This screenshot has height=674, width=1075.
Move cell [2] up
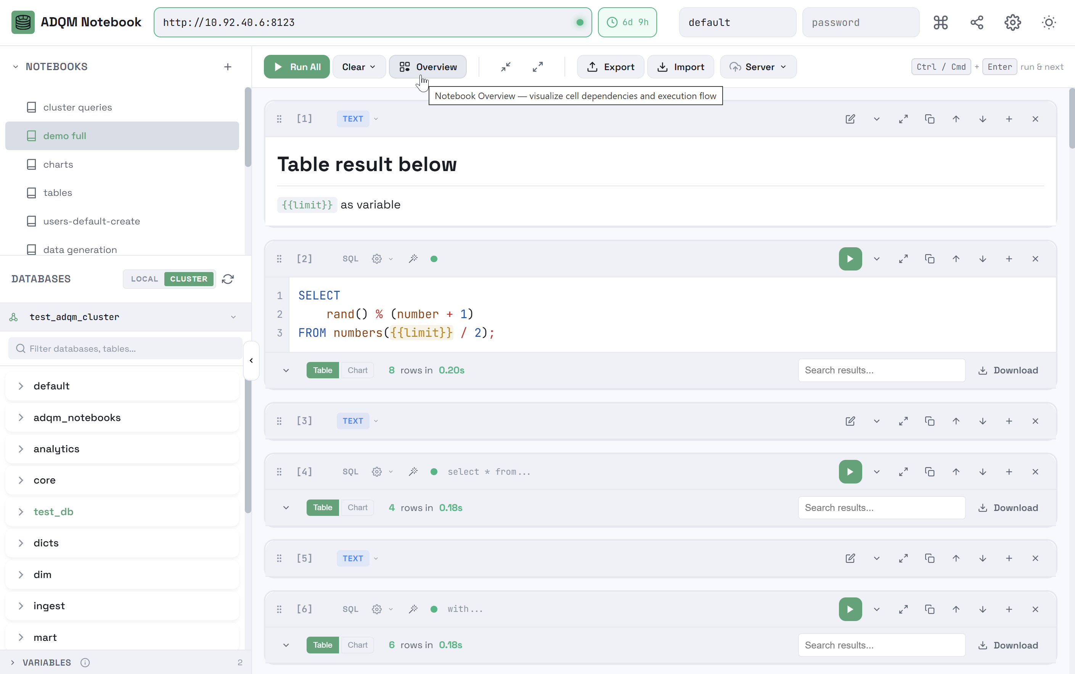click(956, 259)
